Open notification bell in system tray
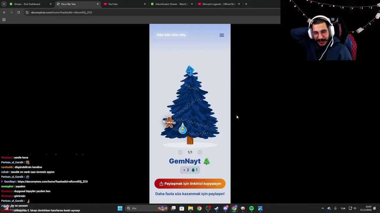 coord(375,208)
